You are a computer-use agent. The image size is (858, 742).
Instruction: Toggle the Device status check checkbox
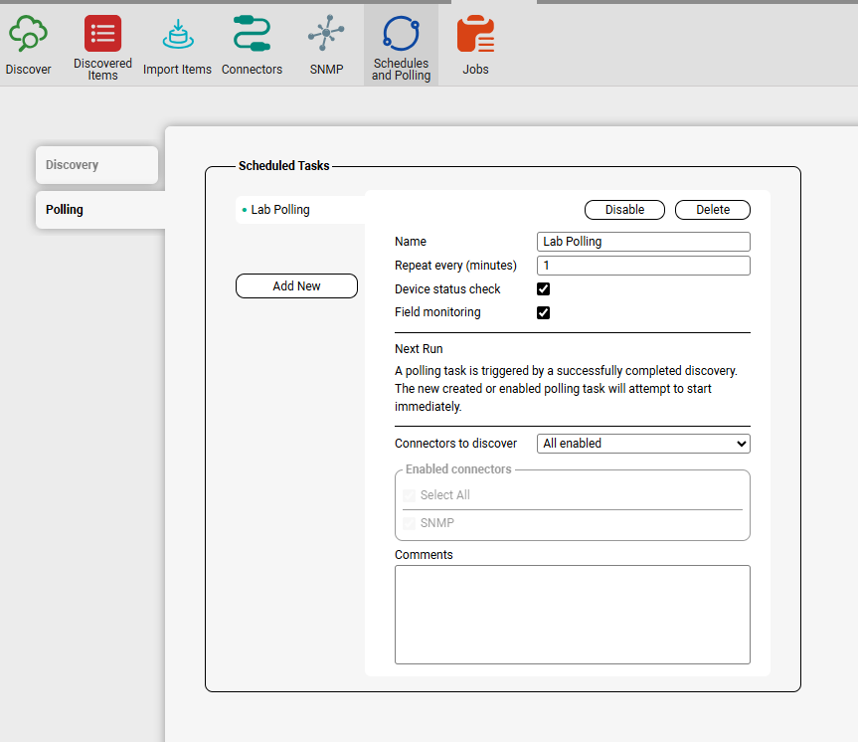tap(544, 289)
